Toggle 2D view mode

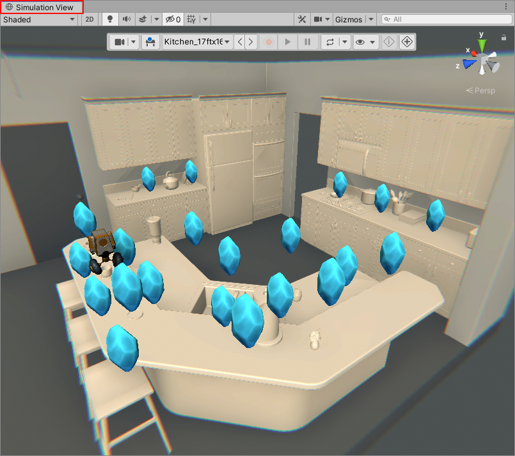(x=89, y=19)
